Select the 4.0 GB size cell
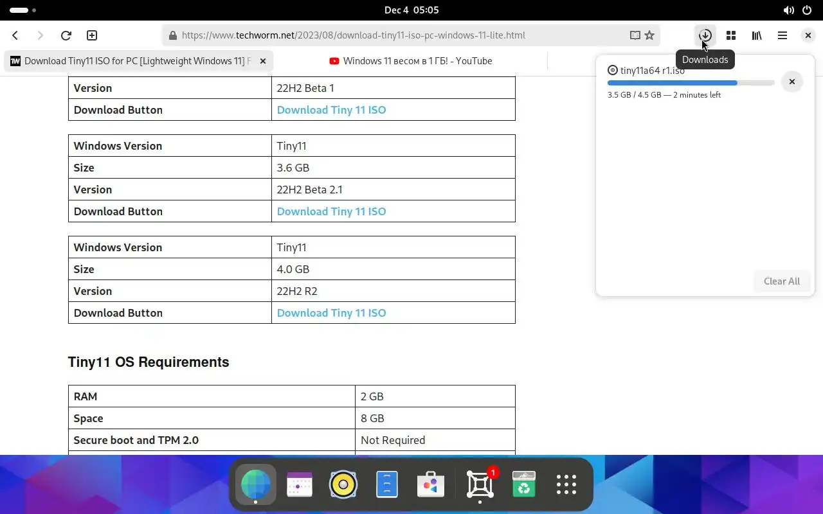This screenshot has height=514, width=823. click(393, 269)
